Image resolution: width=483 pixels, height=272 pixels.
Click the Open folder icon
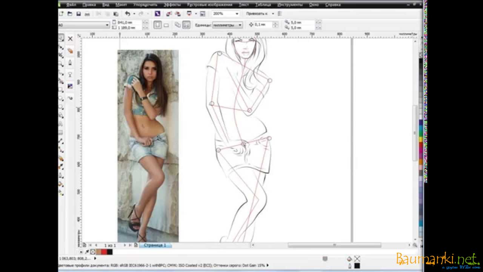tap(70, 14)
